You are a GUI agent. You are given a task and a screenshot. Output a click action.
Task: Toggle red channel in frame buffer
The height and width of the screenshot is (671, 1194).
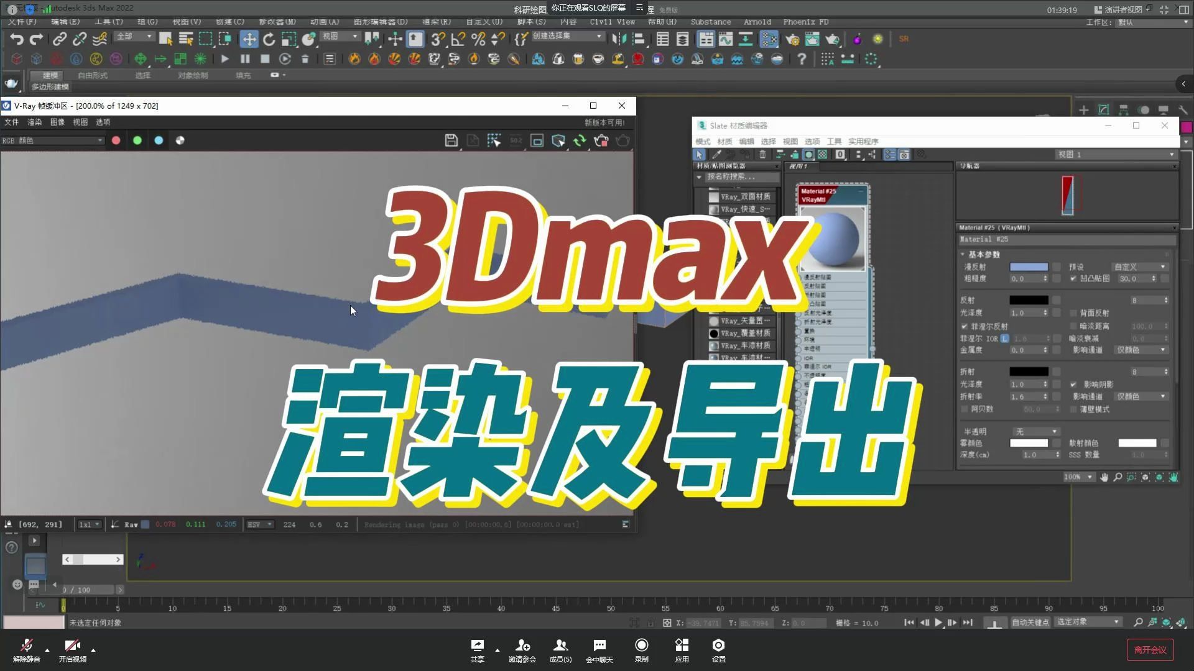116,140
